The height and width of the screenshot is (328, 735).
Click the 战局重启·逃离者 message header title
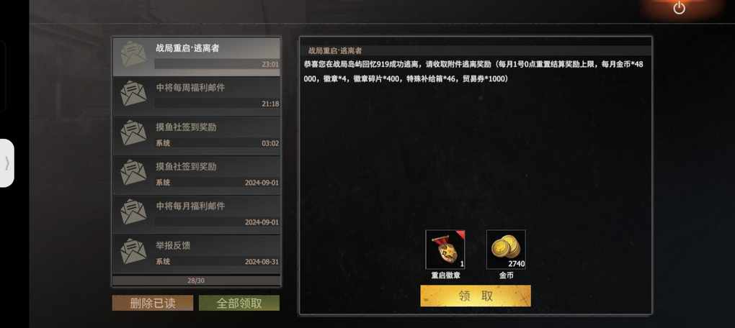pos(335,50)
